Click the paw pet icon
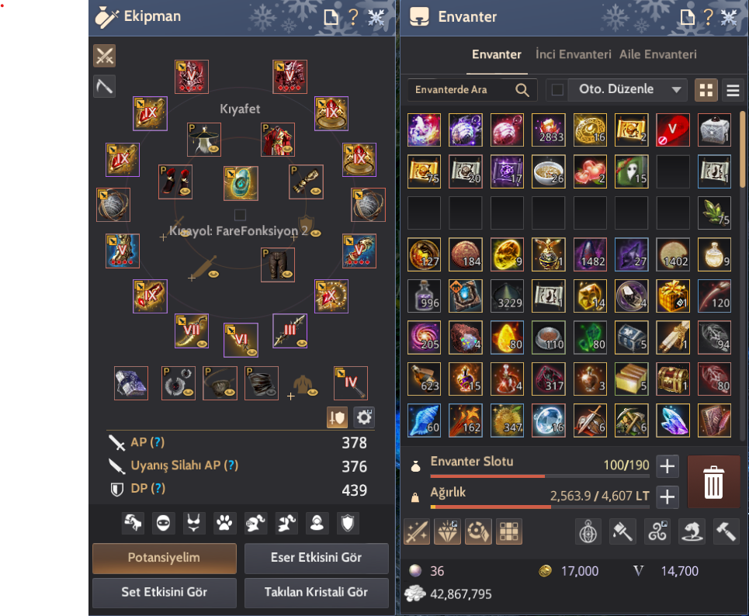The image size is (749, 616). (224, 523)
